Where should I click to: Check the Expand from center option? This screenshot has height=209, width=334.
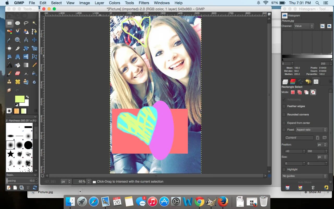(284, 123)
